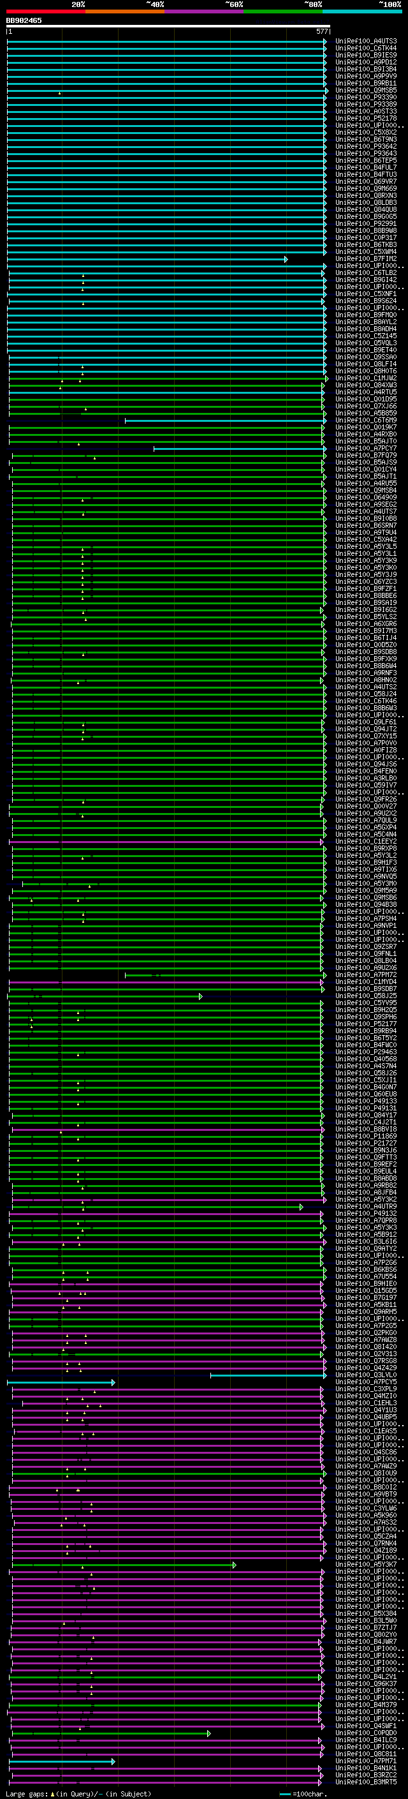
Task: Select the UniRef100_Q58J25 label
Action: (365, 996)
